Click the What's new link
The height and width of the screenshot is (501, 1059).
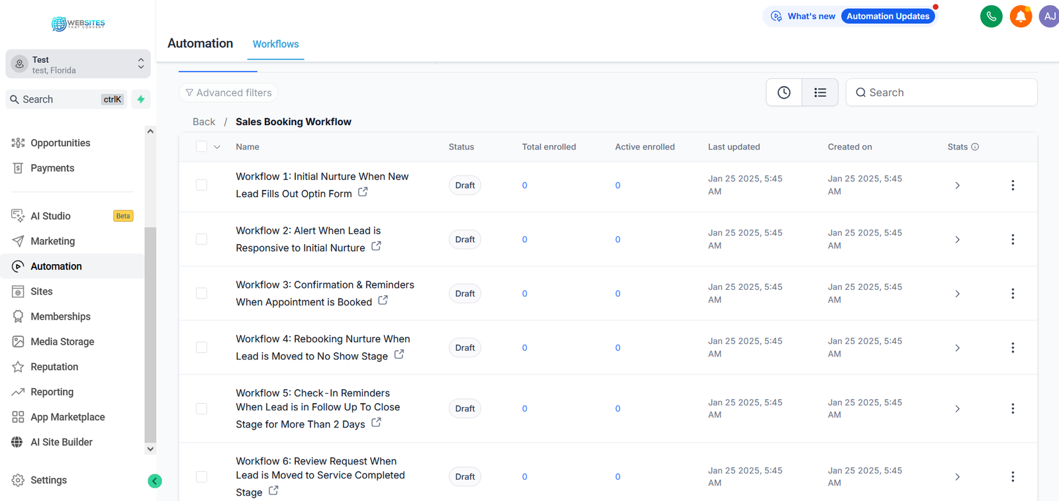811,17
